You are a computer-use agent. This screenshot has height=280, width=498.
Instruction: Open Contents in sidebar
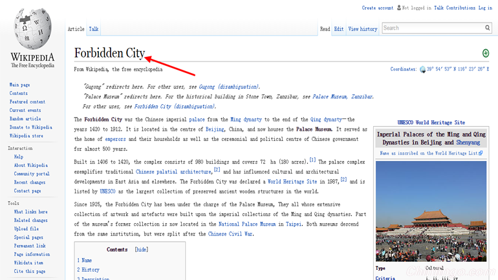click(18, 93)
